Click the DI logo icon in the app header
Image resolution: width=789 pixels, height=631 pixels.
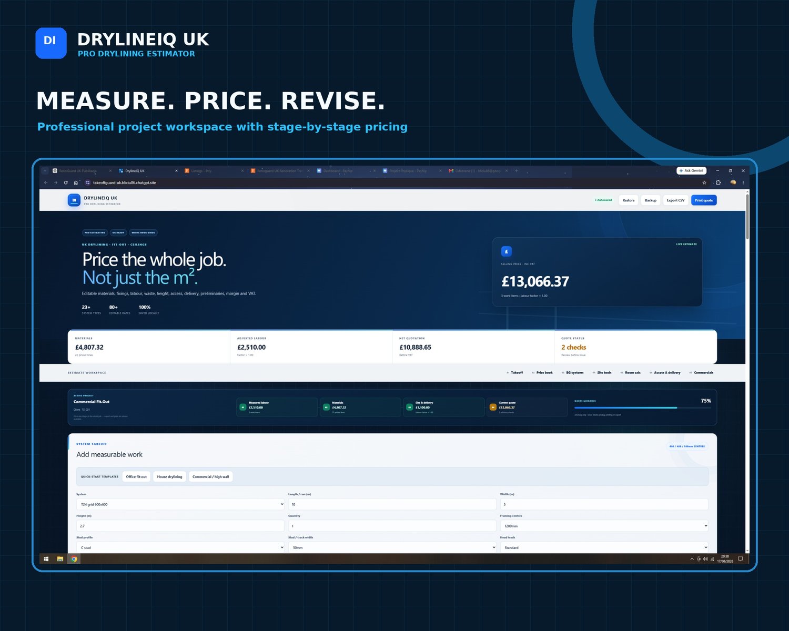point(74,200)
